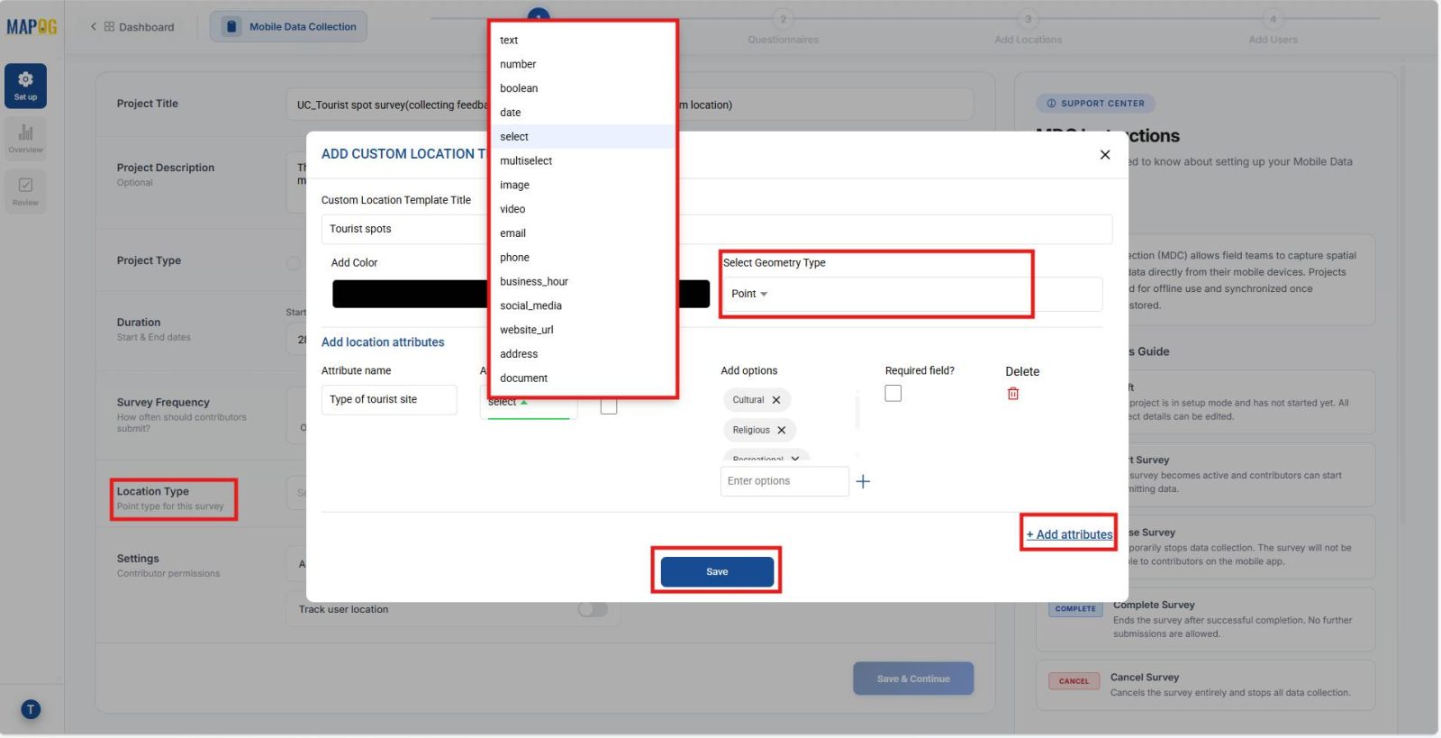Choose multiselect from the type list
The image size is (1441, 738).
click(585, 161)
